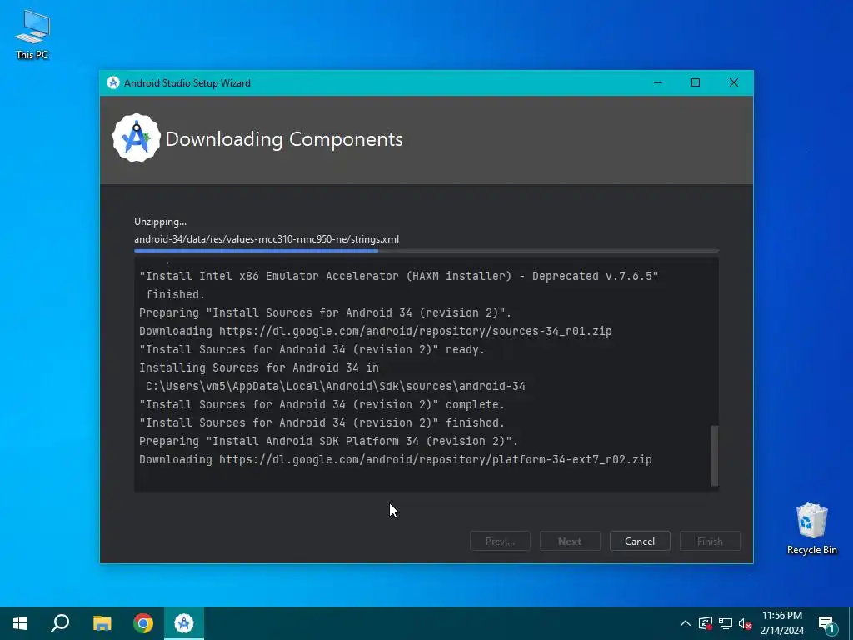
Task: Click 'Installing Sources for Android 34 in' line
Action: coord(259,367)
